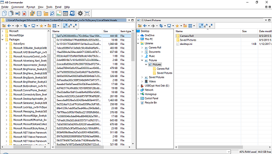
Task: Click folder tree icon in left panel toolbar
Action: [x=49, y=26]
